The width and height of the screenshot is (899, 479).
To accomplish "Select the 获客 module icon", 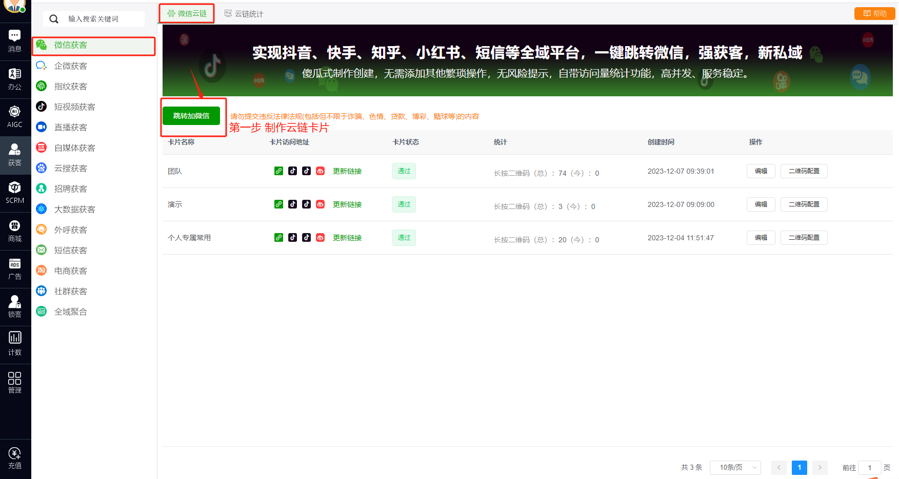I will tap(15, 155).
